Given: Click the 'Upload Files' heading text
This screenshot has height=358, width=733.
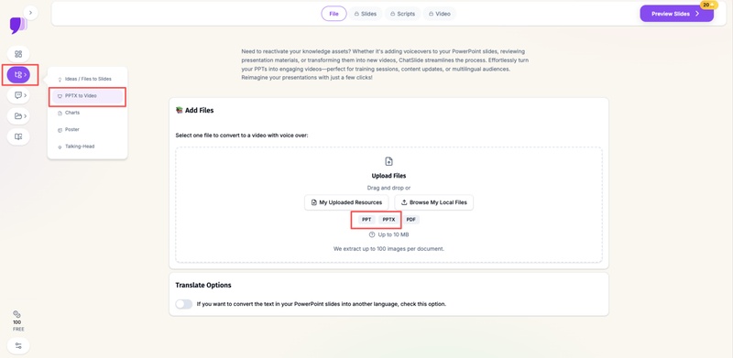Looking at the screenshot, I should 388,176.
